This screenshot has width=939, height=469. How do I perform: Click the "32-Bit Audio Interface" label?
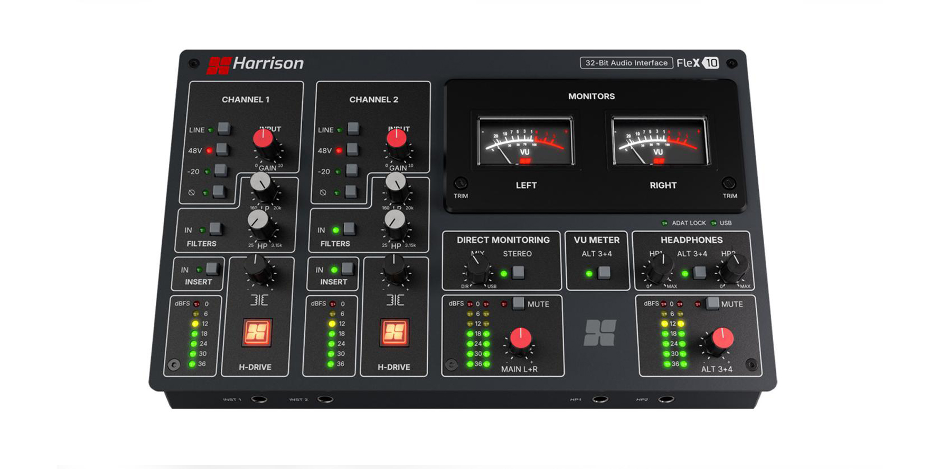click(626, 63)
